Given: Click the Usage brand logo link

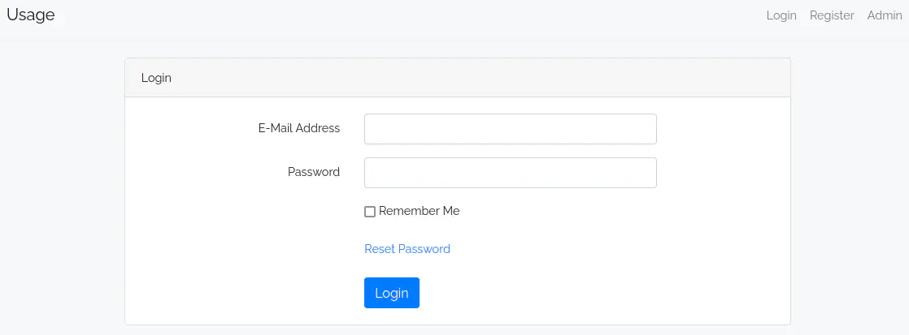Looking at the screenshot, I should pyautogui.click(x=31, y=15).
